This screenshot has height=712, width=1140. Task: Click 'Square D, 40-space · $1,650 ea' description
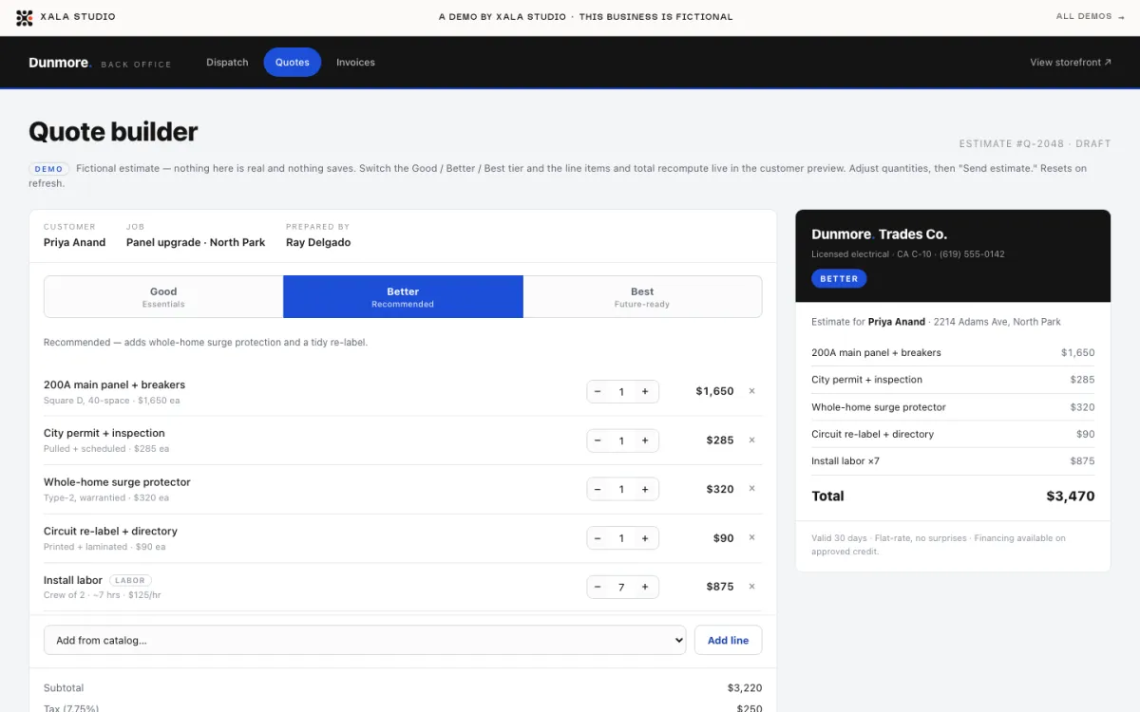[112, 401]
